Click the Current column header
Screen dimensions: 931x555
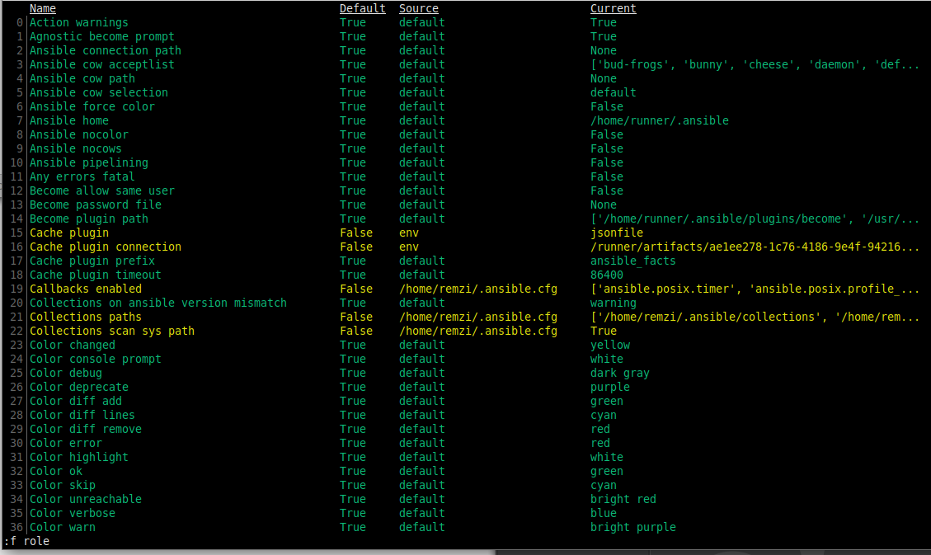613,8
